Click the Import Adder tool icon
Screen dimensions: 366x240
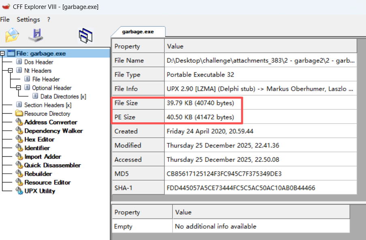pos(19,156)
